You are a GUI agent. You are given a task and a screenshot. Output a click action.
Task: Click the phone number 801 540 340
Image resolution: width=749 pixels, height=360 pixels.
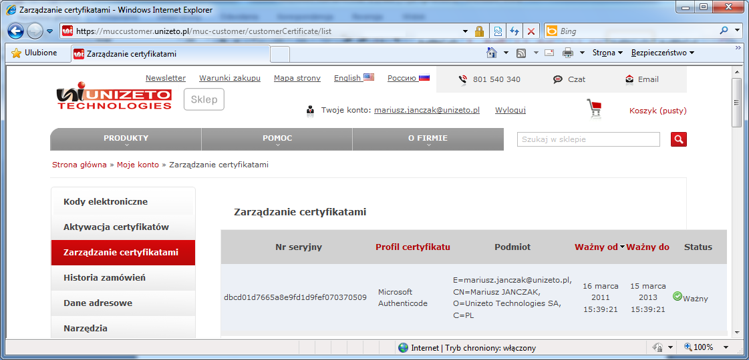[496, 79]
